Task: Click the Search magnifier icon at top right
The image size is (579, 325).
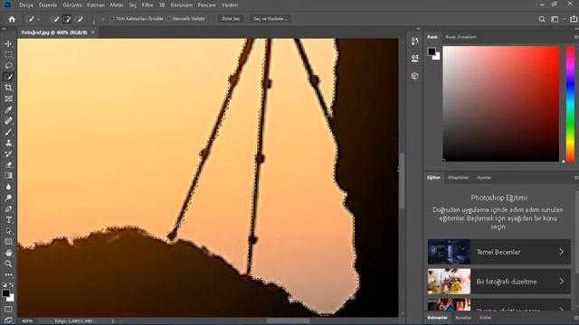Action: tap(542, 19)
